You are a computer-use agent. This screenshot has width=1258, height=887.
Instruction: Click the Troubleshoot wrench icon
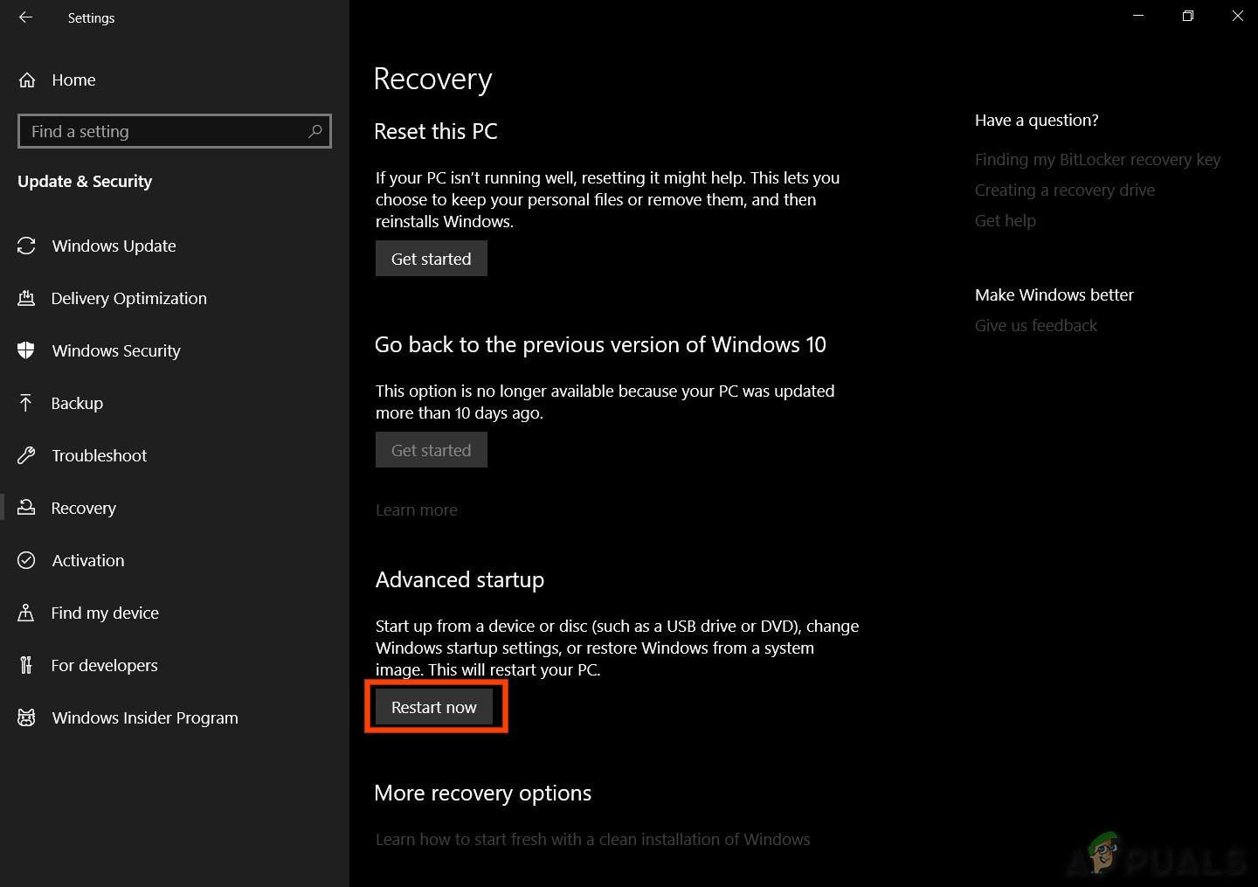pos(26,455)
